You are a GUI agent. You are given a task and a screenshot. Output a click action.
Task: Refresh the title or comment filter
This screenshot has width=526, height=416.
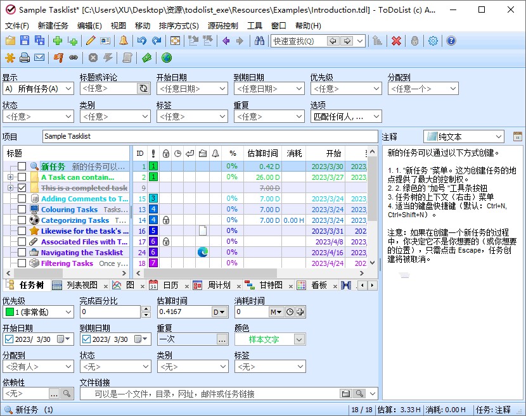143,89
